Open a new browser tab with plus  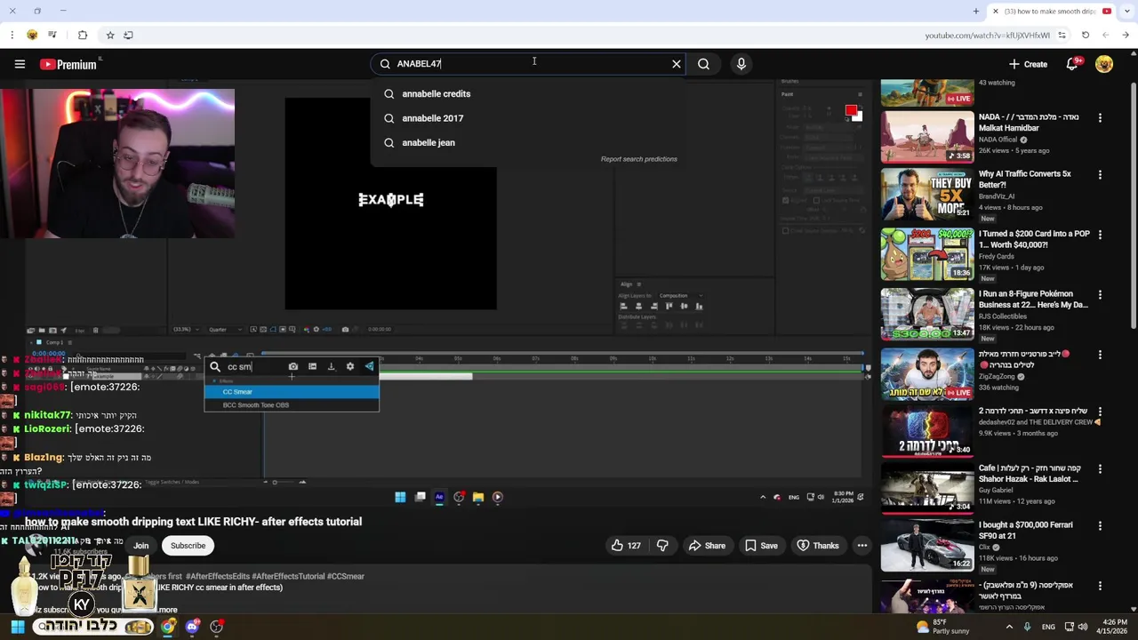(976, 12)
